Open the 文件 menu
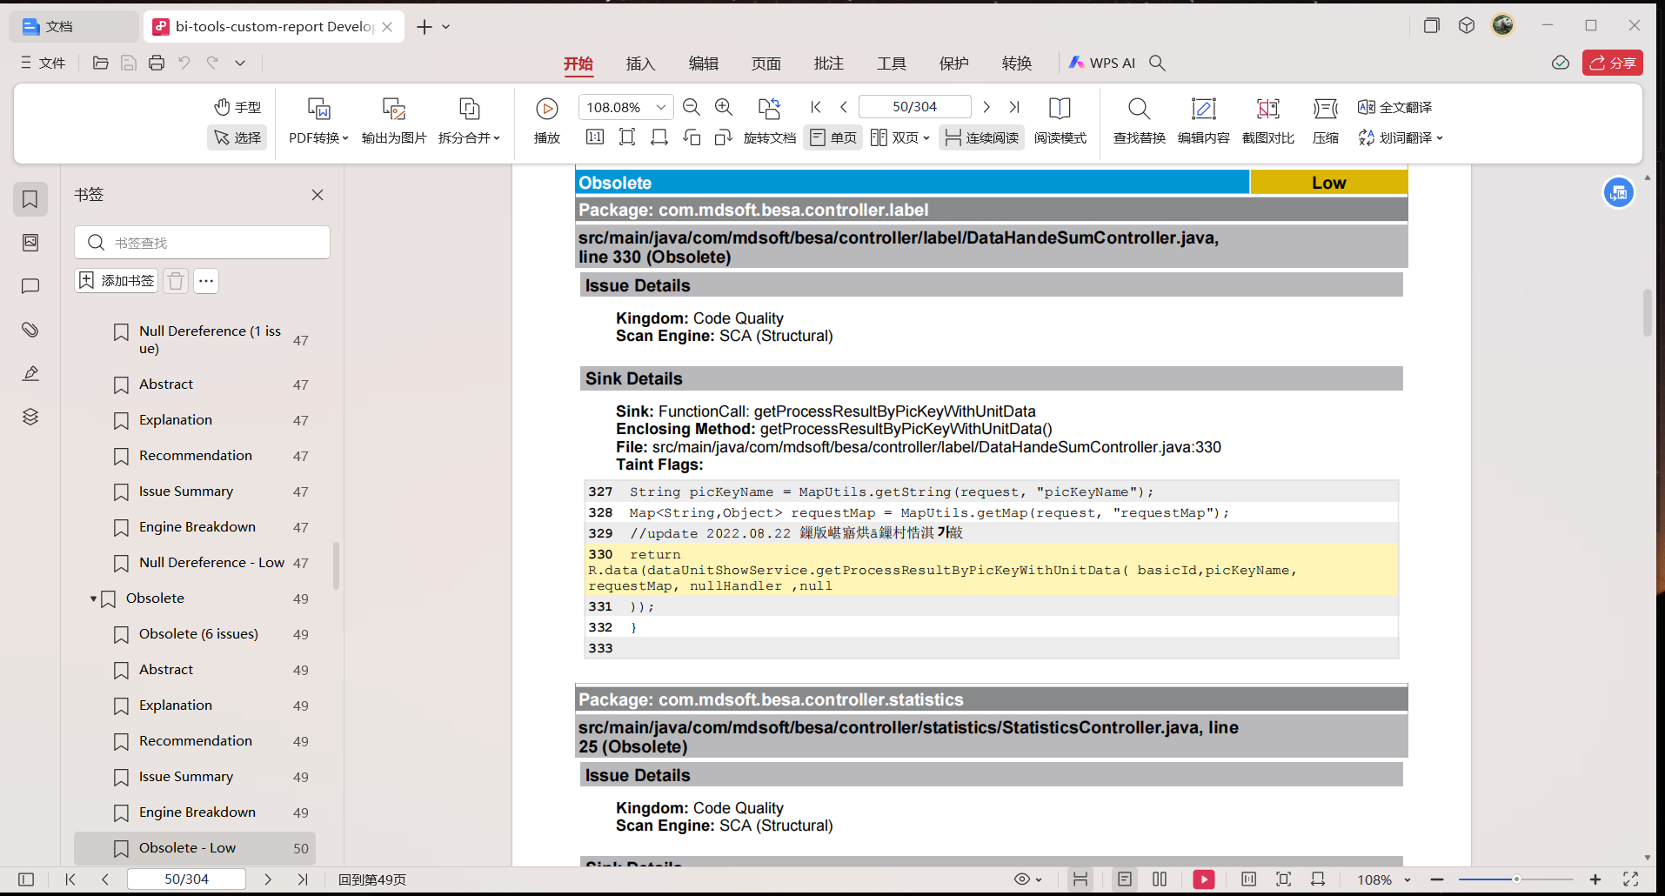 (x=43, y=63)
